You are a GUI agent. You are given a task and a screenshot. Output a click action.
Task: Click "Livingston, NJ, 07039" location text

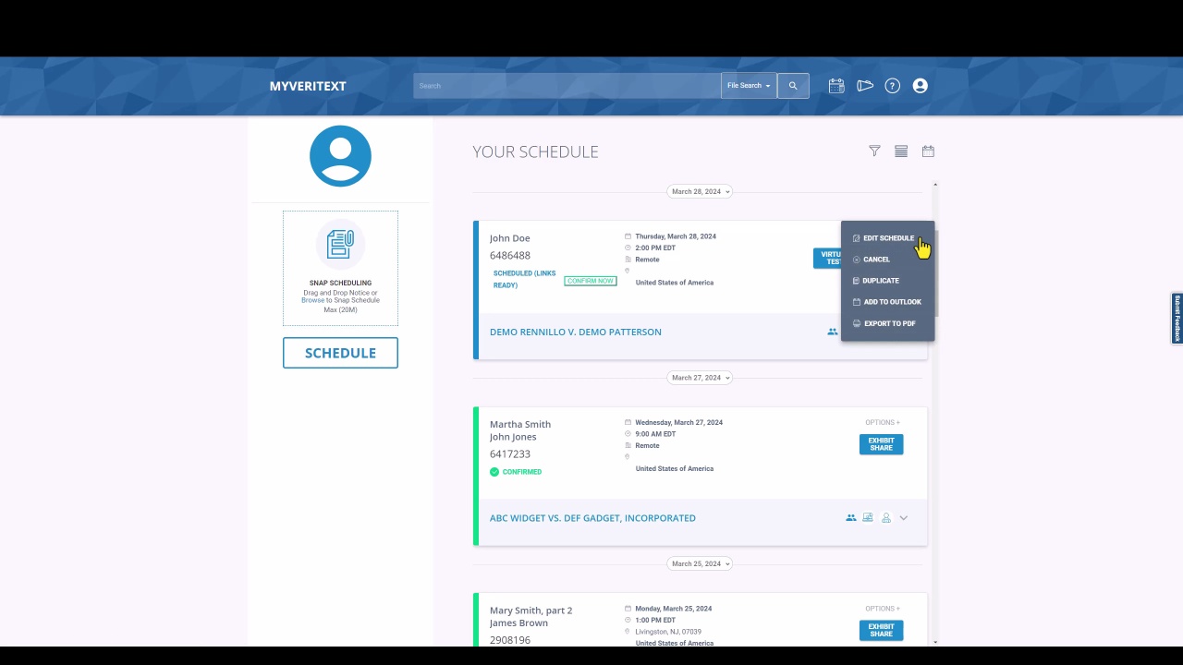668,632
